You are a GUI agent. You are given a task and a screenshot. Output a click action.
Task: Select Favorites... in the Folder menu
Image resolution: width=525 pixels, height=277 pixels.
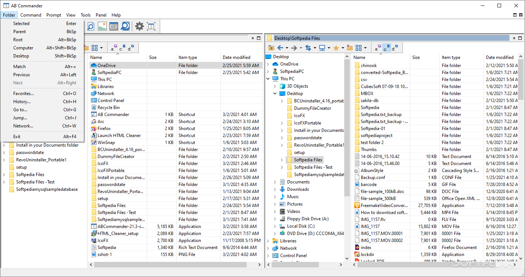[x=42, y=94]
